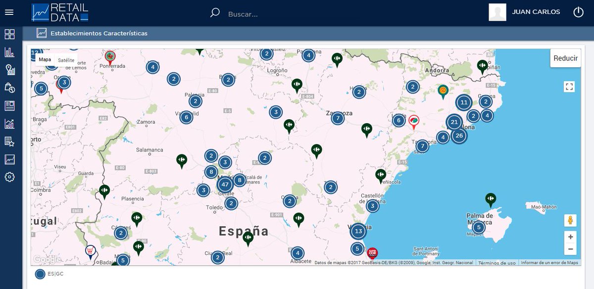
Task: Click the Carrefour pin east of Andorra
Action: click(482, 67)
